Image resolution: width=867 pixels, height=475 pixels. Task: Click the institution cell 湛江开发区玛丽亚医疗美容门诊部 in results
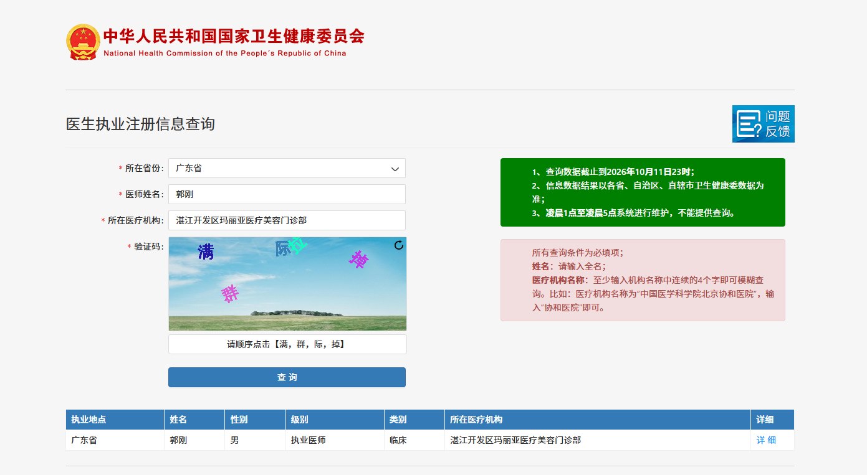(598, 440)
